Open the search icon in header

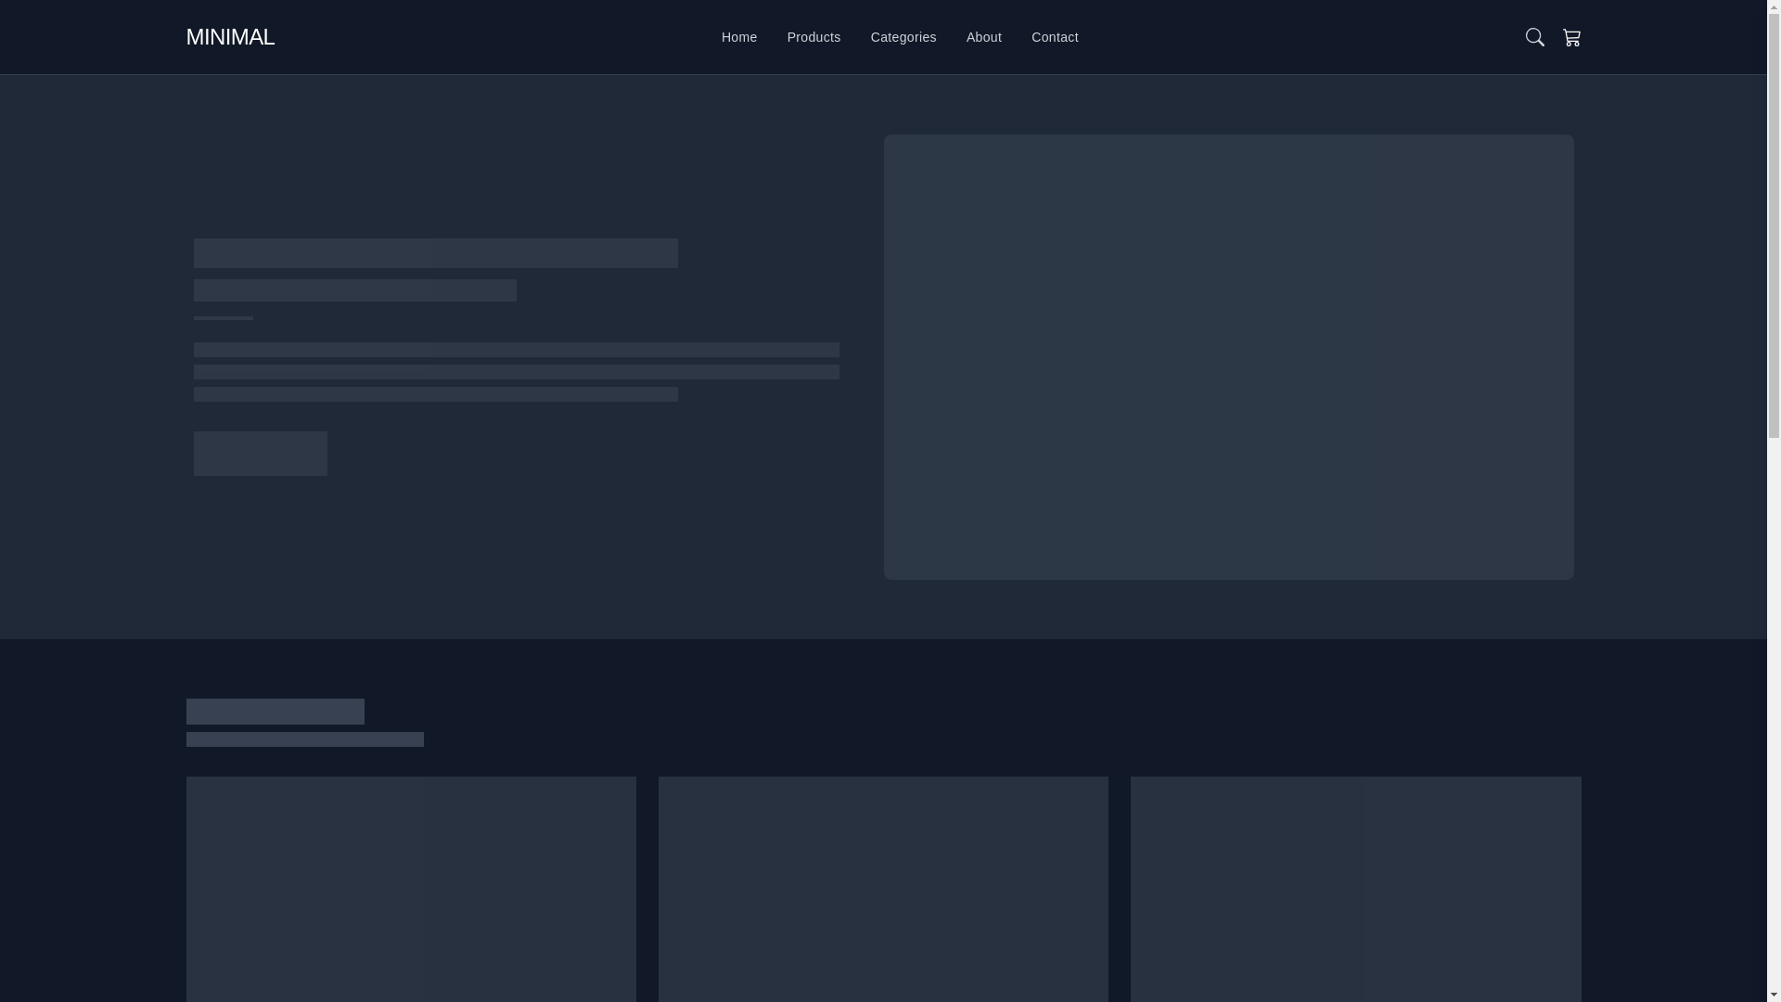click(1534, 37)
